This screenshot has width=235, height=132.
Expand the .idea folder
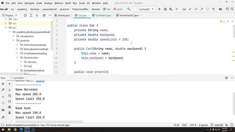[6, 19]
